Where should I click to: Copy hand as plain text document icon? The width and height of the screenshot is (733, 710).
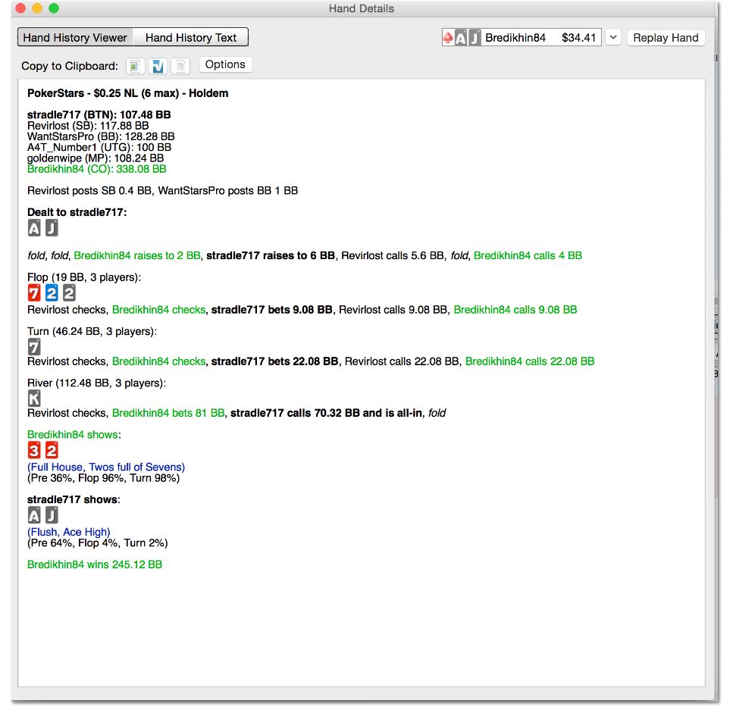click(x=180, y=66)
